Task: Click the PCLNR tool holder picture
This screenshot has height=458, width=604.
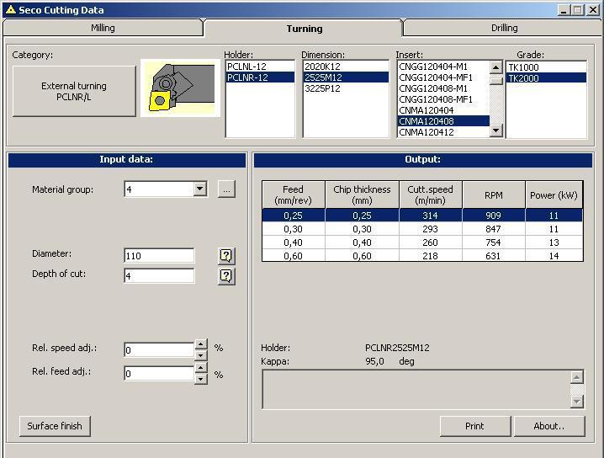Action: point(180,88)
